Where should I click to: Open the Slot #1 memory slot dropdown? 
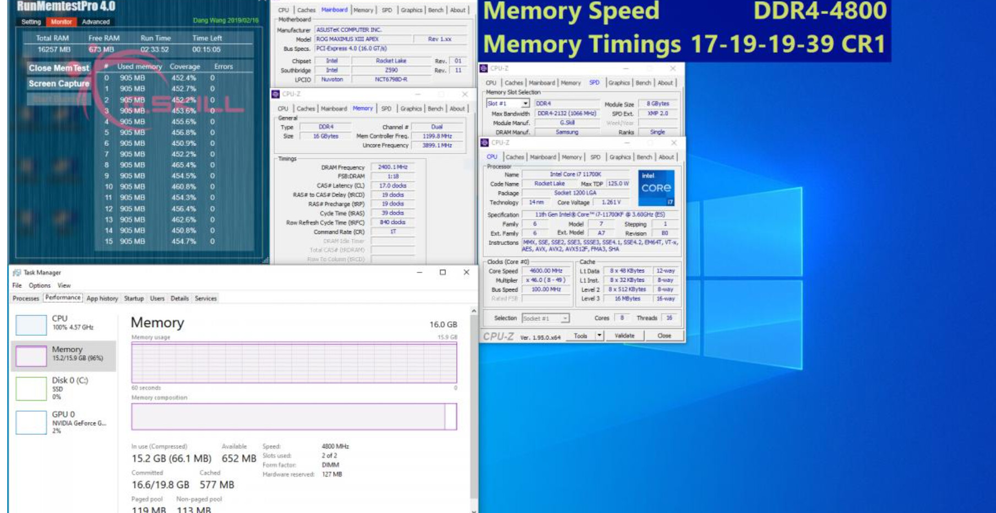(525, 103)
